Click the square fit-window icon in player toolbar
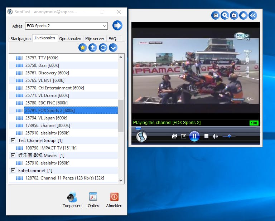Viewport: 275px width, 221px height. pyautogui.click(x=216, y=15)
